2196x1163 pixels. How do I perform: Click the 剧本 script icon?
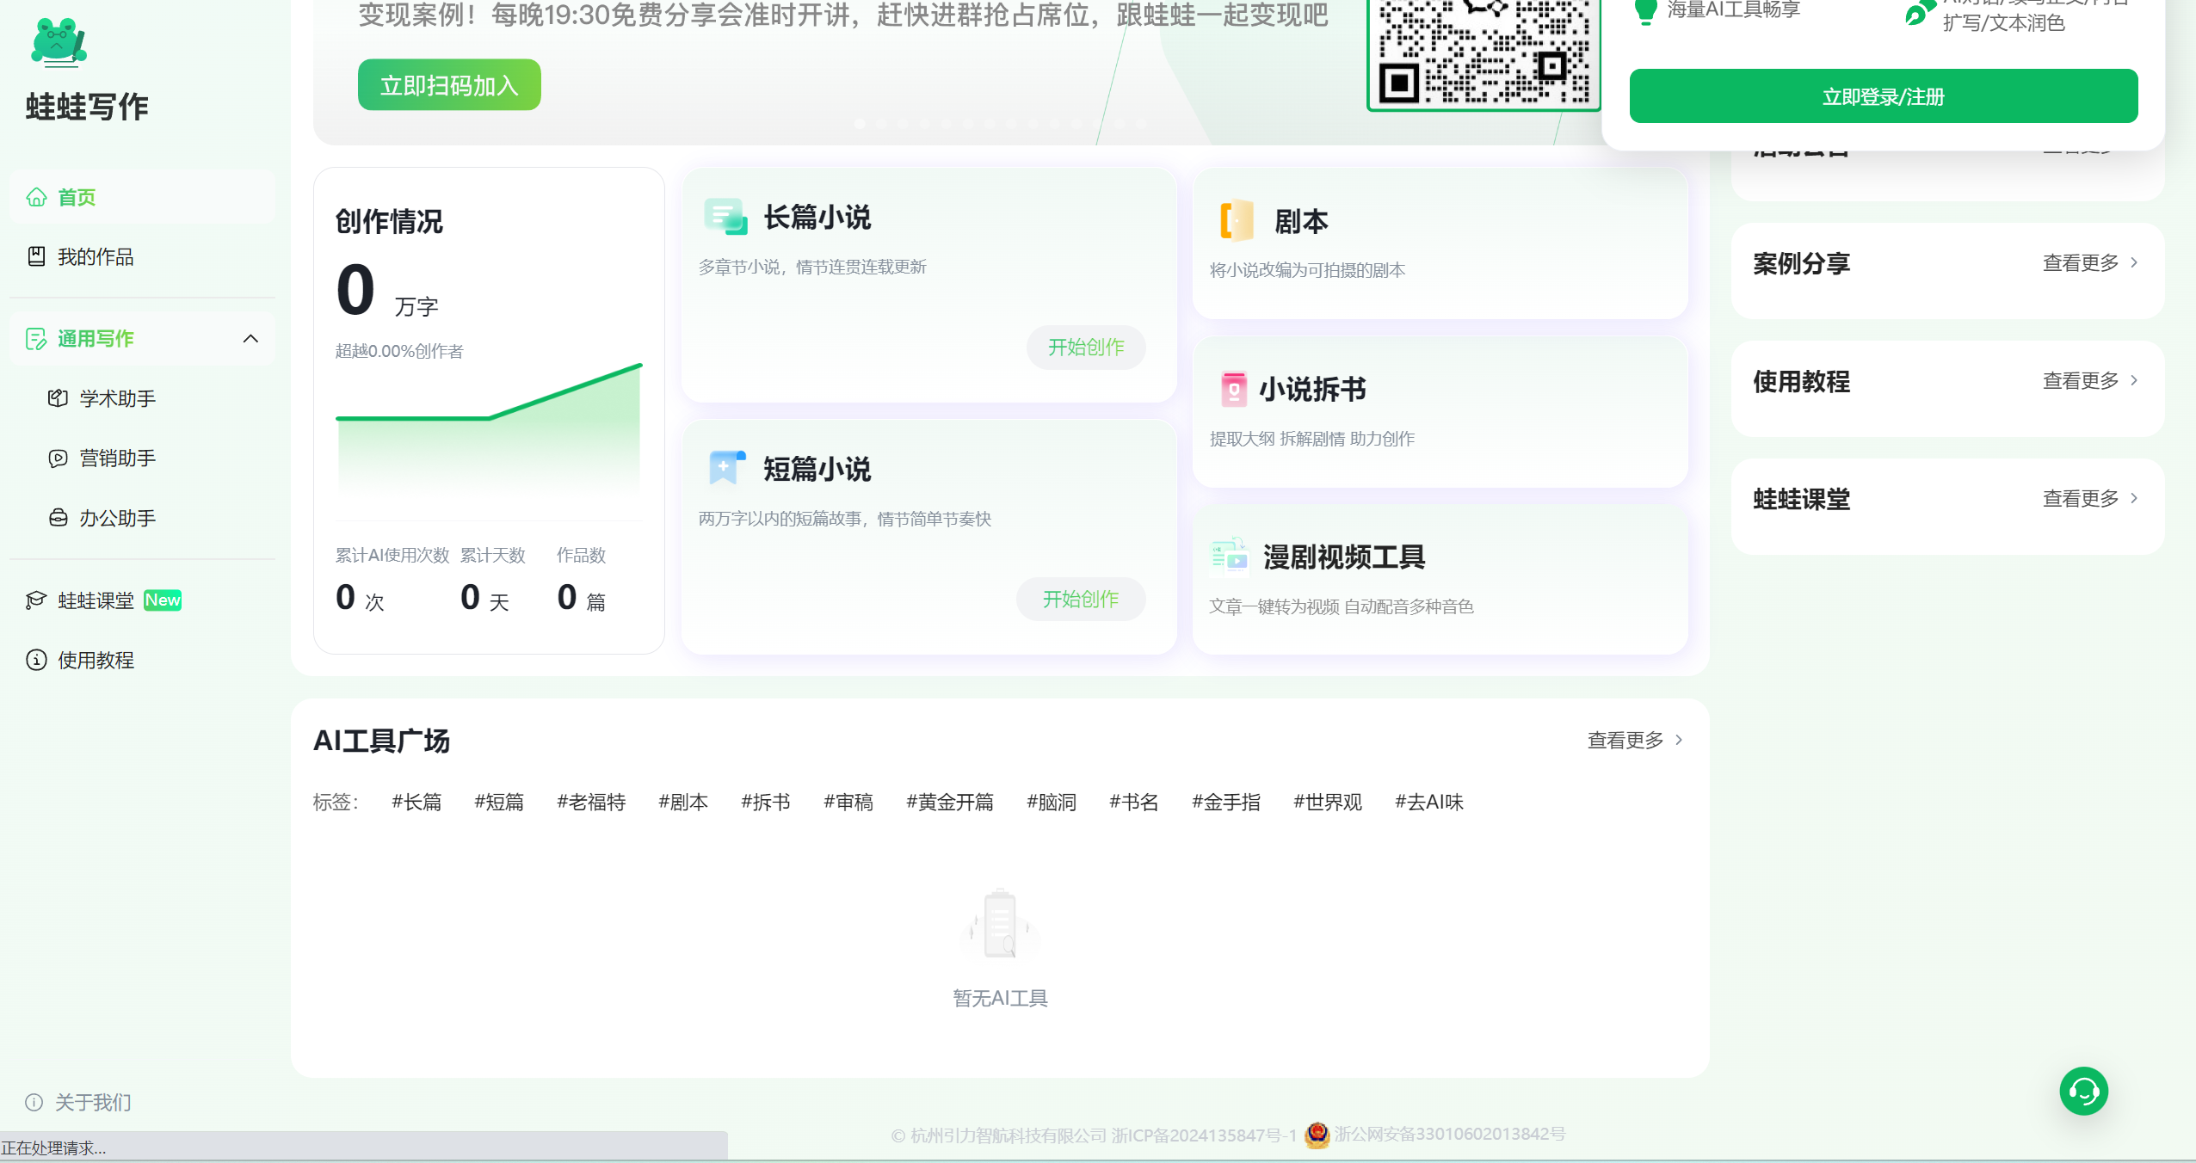point(1237,220)
